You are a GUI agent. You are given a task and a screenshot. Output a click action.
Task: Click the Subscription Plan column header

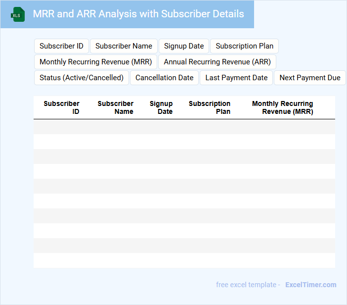[210, 107]
